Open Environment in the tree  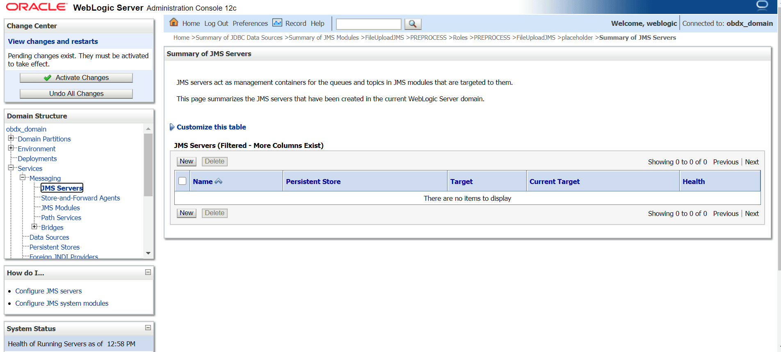37,149
